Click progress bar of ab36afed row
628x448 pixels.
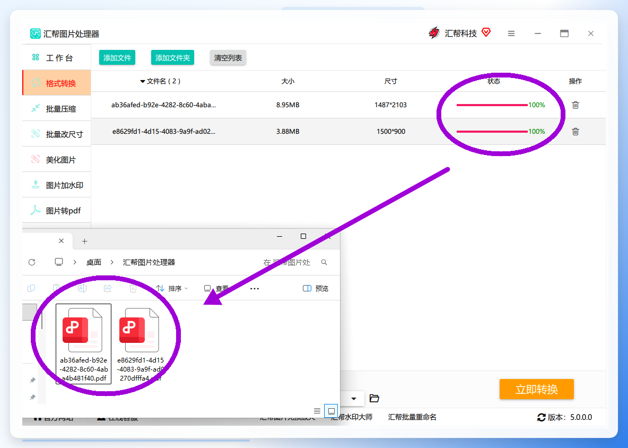(492, 105)
